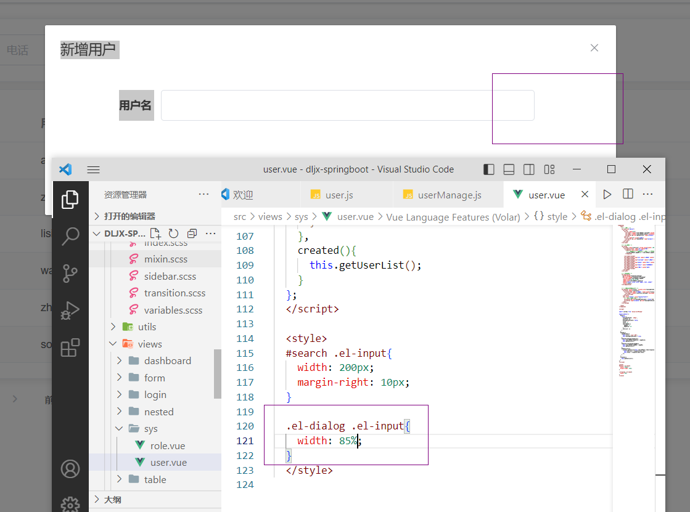Toggle secondary side bar layout icon
The width and height of the screenshot is (690, 512).
pos(529,169)
